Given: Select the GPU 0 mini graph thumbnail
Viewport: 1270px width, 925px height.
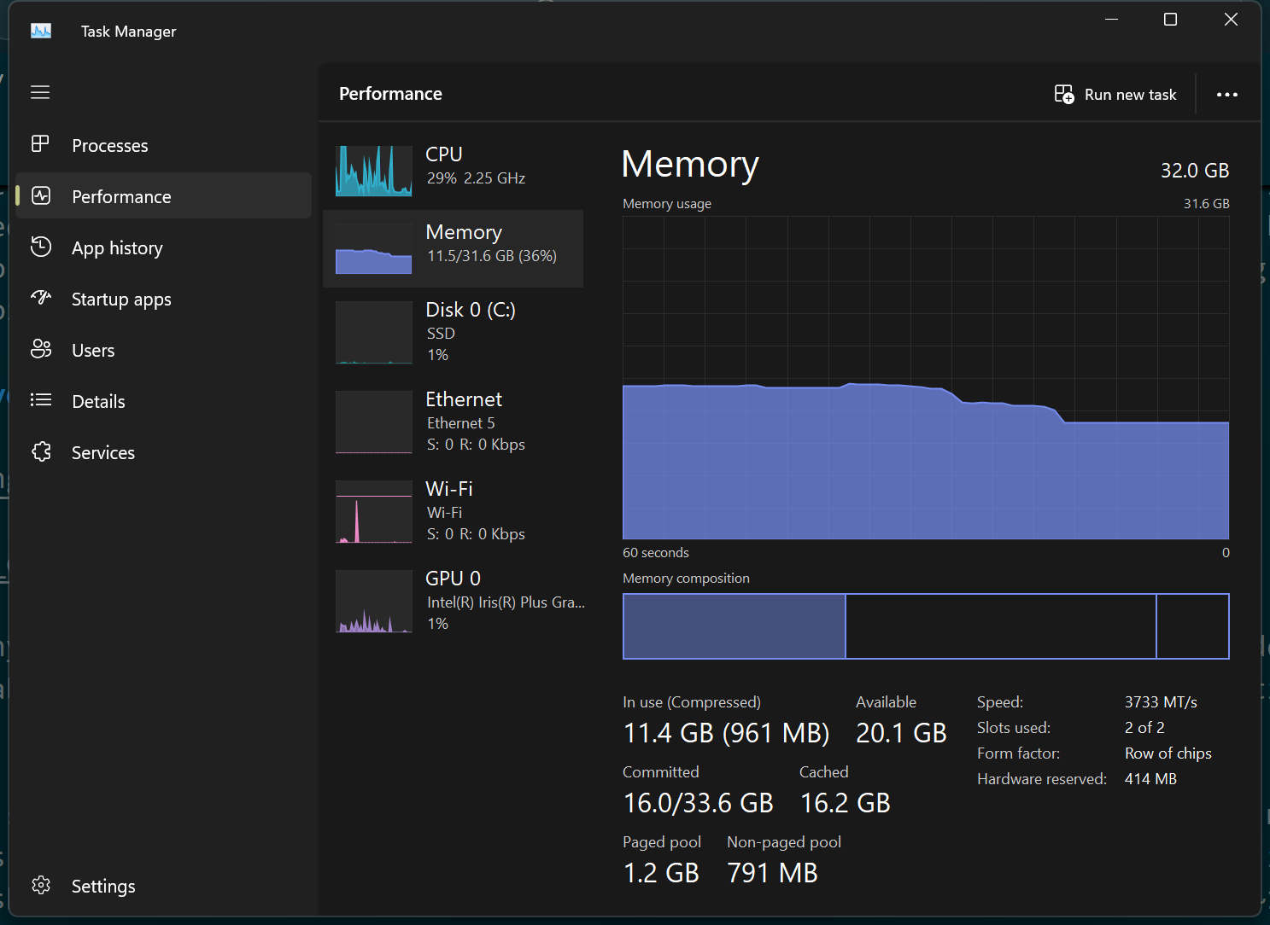Looking at the screenshot, I should coord(374,601).
